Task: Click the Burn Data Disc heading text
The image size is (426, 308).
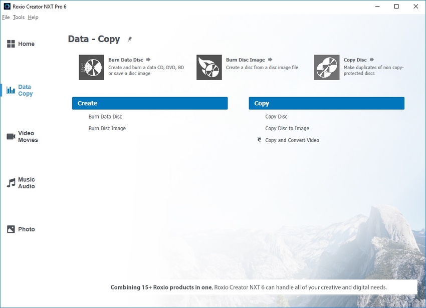Action: (x=126, y=60)
